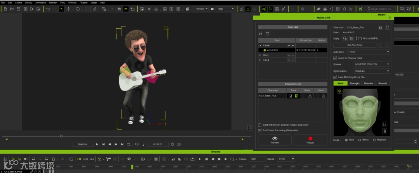Click the undo arrow icon
Screen dimensions: 419x173
pos(48,9)
